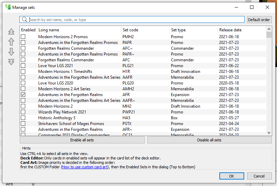The width and height of the screenshot is (277, 186).
Task: Move selected set to bottom arrow icon
Action: [x=11, y=62]
